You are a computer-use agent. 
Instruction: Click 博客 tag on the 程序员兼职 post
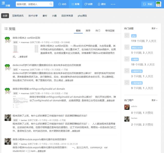pos(15,120)
